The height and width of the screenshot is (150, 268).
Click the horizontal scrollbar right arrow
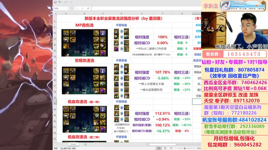point(200,145)
